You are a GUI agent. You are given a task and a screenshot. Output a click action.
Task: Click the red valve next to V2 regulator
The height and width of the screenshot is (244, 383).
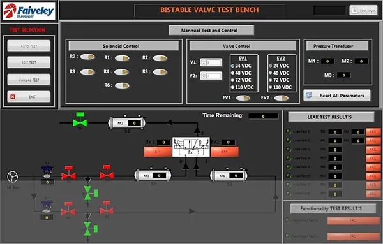point(69,173)
